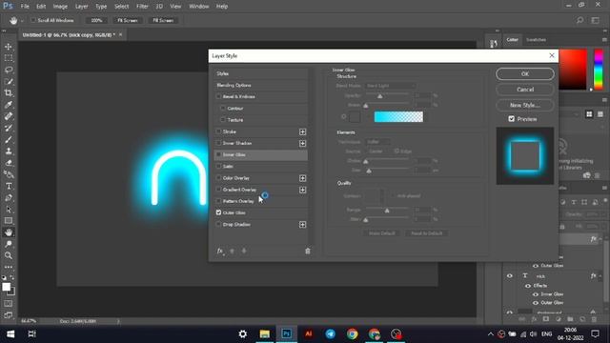The image size is (610, 343).
Task: Select the Rectangle shape tool
Action: (9, 221)
